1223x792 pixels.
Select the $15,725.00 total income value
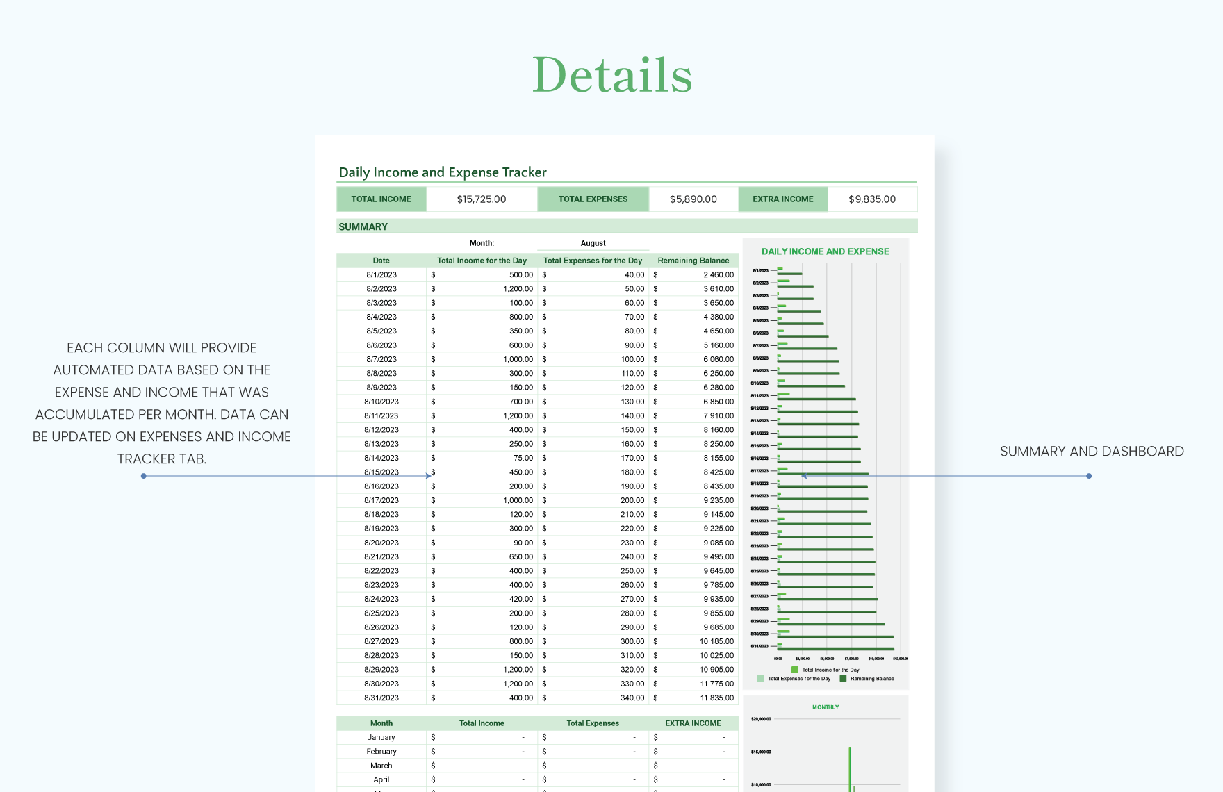(482, 199)
